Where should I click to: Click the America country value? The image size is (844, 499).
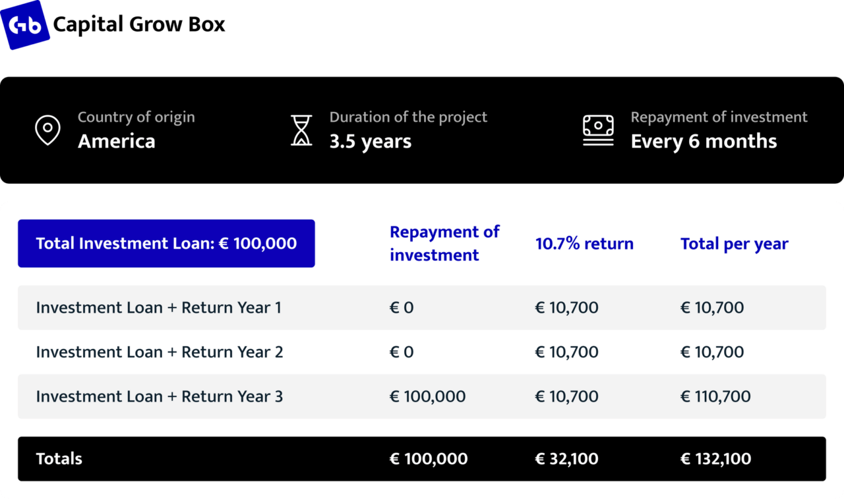pyautogui.click(x=117, y=142)
